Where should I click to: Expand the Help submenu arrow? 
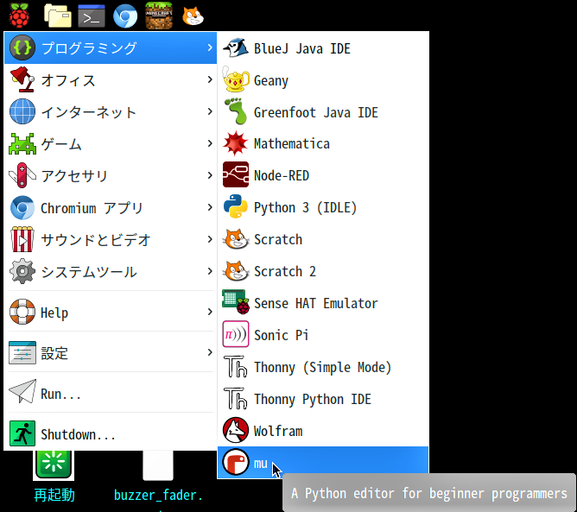pos(210,312)
